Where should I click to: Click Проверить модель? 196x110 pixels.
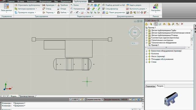[25, 13]
